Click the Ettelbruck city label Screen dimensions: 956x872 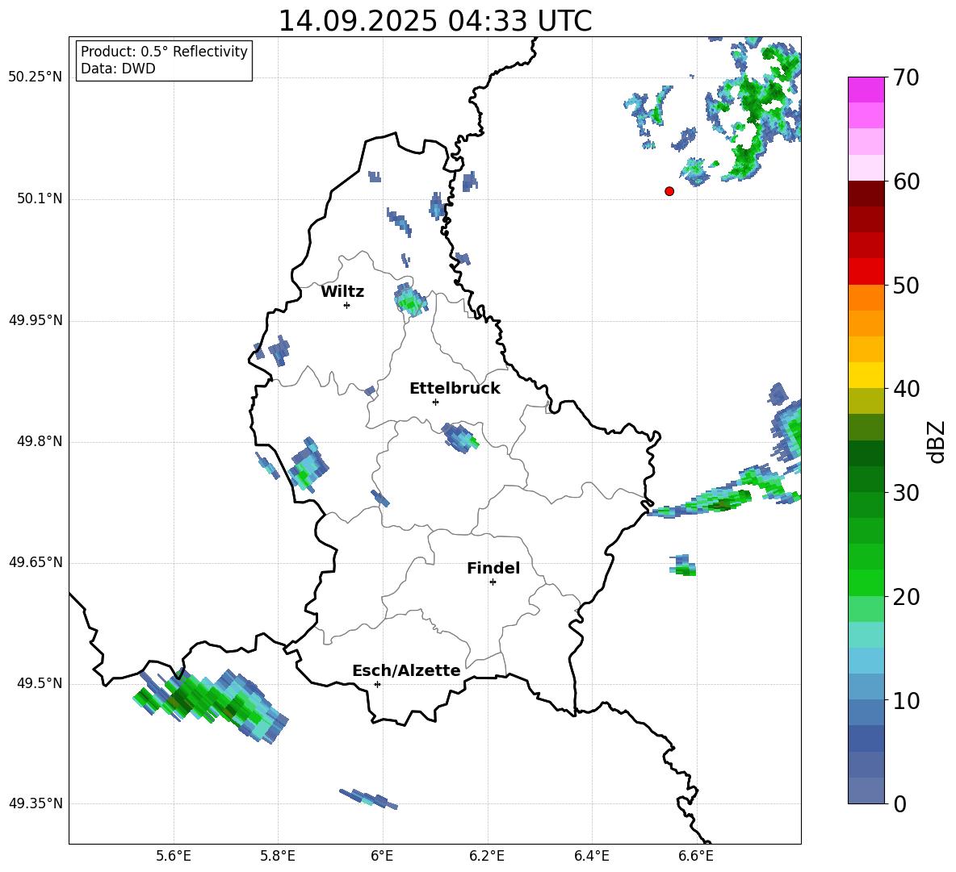pyautogui.click(x=455, y=389)
